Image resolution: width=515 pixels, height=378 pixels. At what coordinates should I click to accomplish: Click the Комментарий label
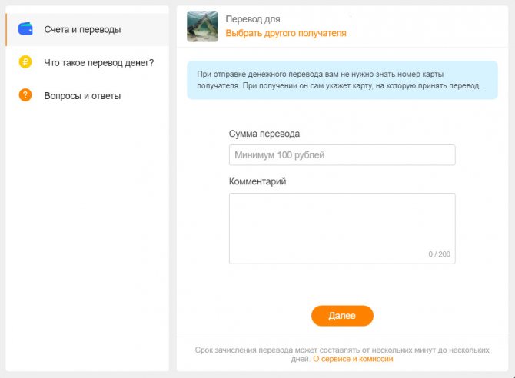[x=257, y=181]
